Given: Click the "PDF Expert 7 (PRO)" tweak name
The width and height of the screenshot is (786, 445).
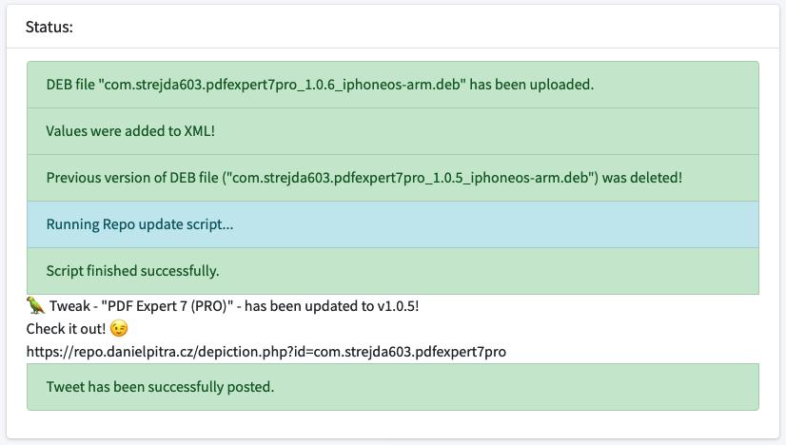Looking at the screenshot, I should 168,306.
